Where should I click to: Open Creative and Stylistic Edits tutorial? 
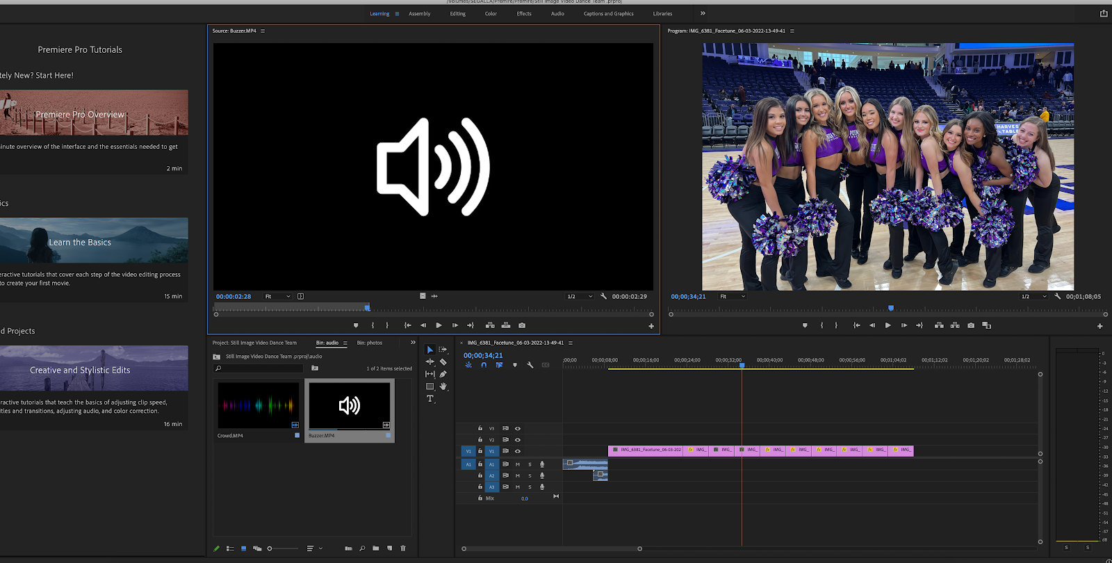(94, 368)
